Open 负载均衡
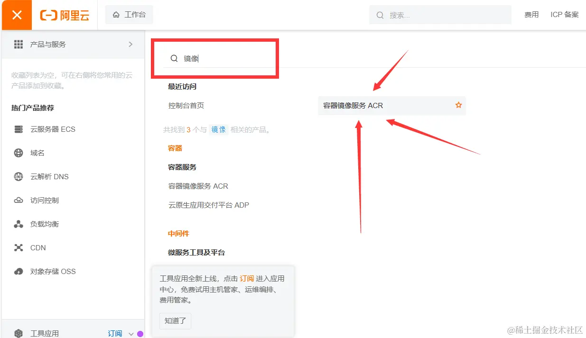586x338 pixels. coord(45,224)
